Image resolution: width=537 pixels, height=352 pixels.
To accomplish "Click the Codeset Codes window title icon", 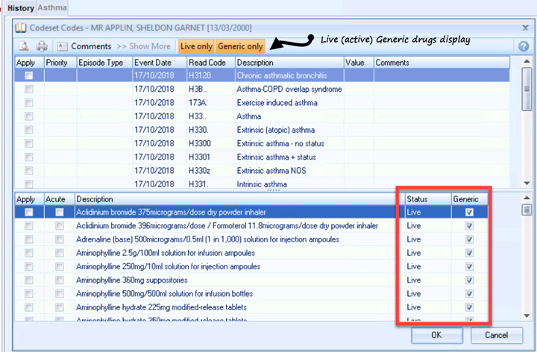I will [22, 28].
